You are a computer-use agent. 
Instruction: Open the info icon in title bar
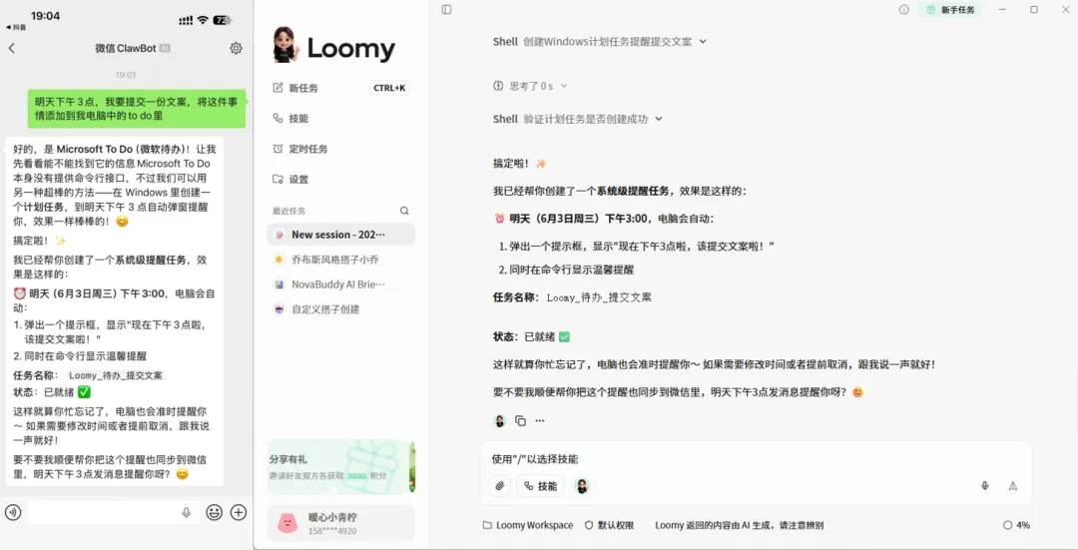tap(904, 10)
